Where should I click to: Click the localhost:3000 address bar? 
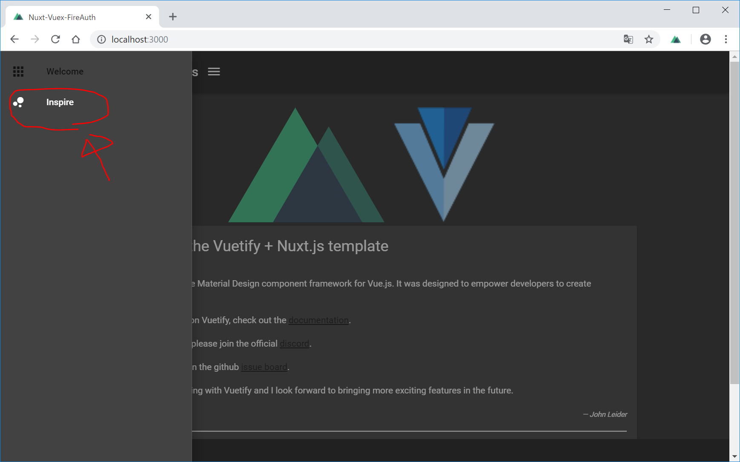click(x=341, y=39)
